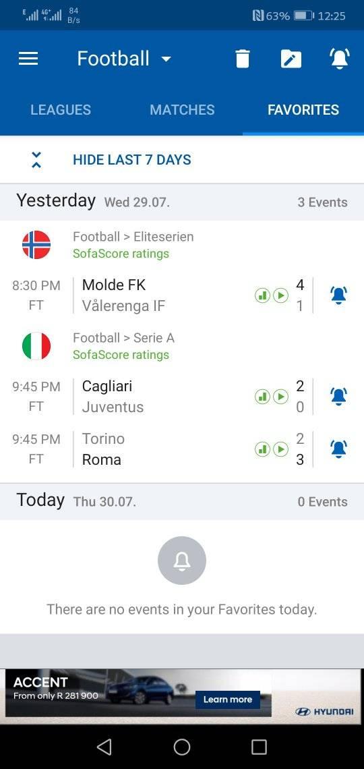Open the Serie A league header
Viewport: 364px width, 769px height.
[x=123, y=338]
